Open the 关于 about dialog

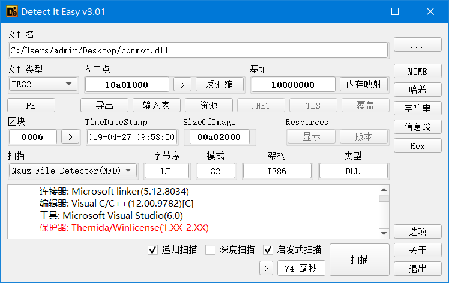pos(418,250)
